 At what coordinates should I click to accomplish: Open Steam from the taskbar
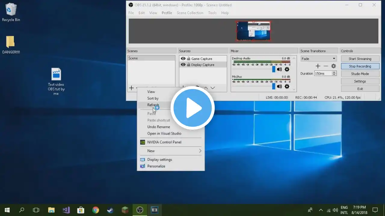point(110,210)
